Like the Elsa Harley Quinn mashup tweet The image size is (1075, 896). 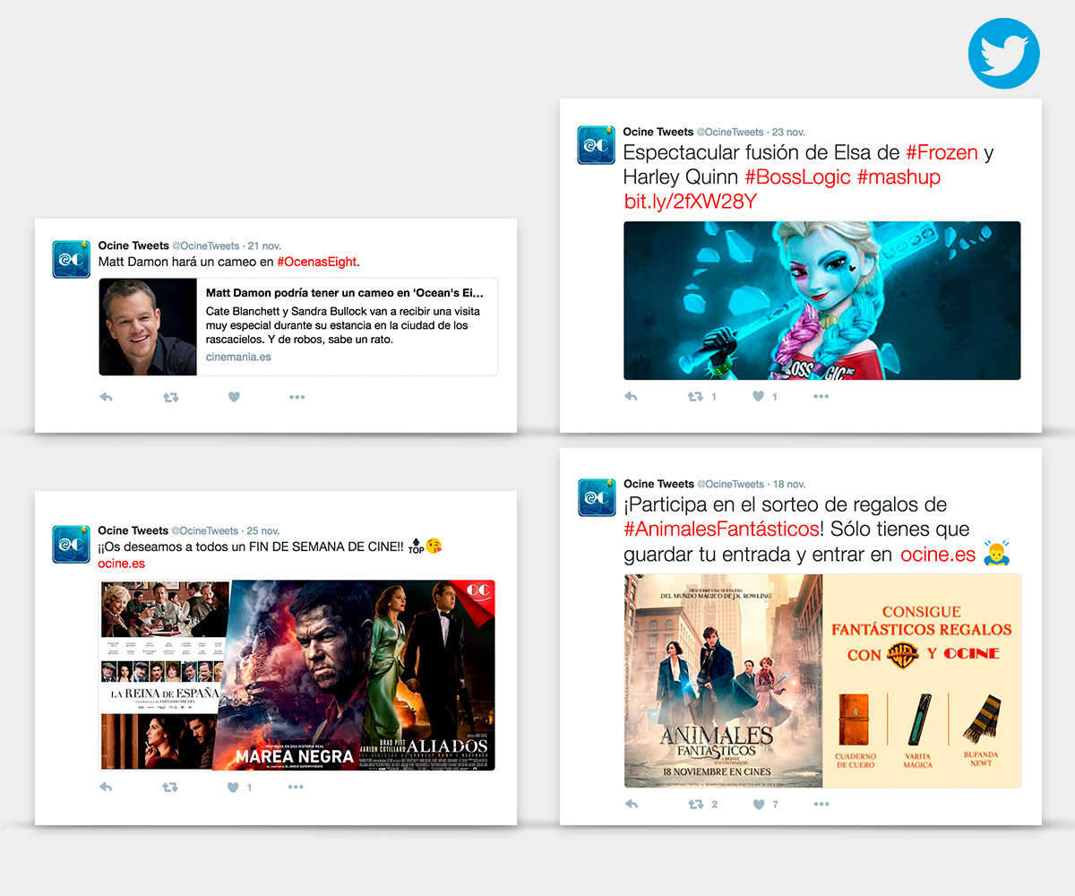[x=759, y=396]
